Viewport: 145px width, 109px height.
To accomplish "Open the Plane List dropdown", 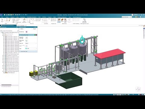I will tap(31, 43).
